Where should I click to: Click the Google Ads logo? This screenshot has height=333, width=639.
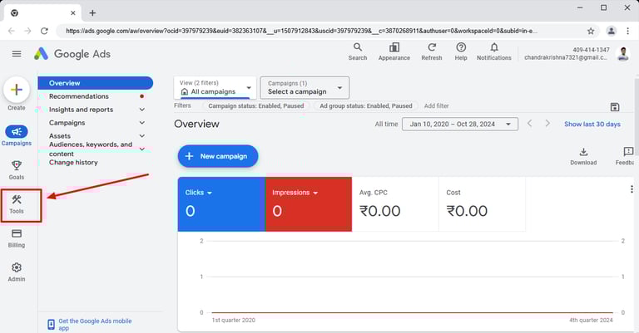(x=72, y=54)
